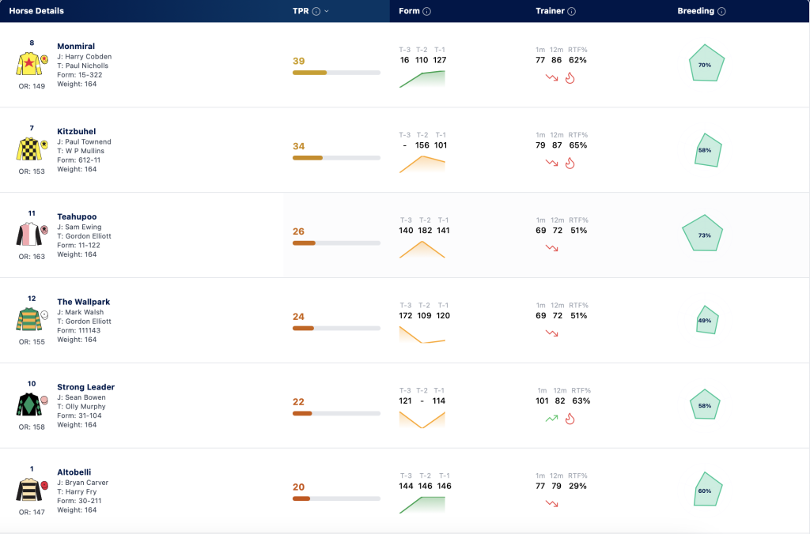Click Teahupoo's 73% breeding pentagon chart

click(702, 233)
